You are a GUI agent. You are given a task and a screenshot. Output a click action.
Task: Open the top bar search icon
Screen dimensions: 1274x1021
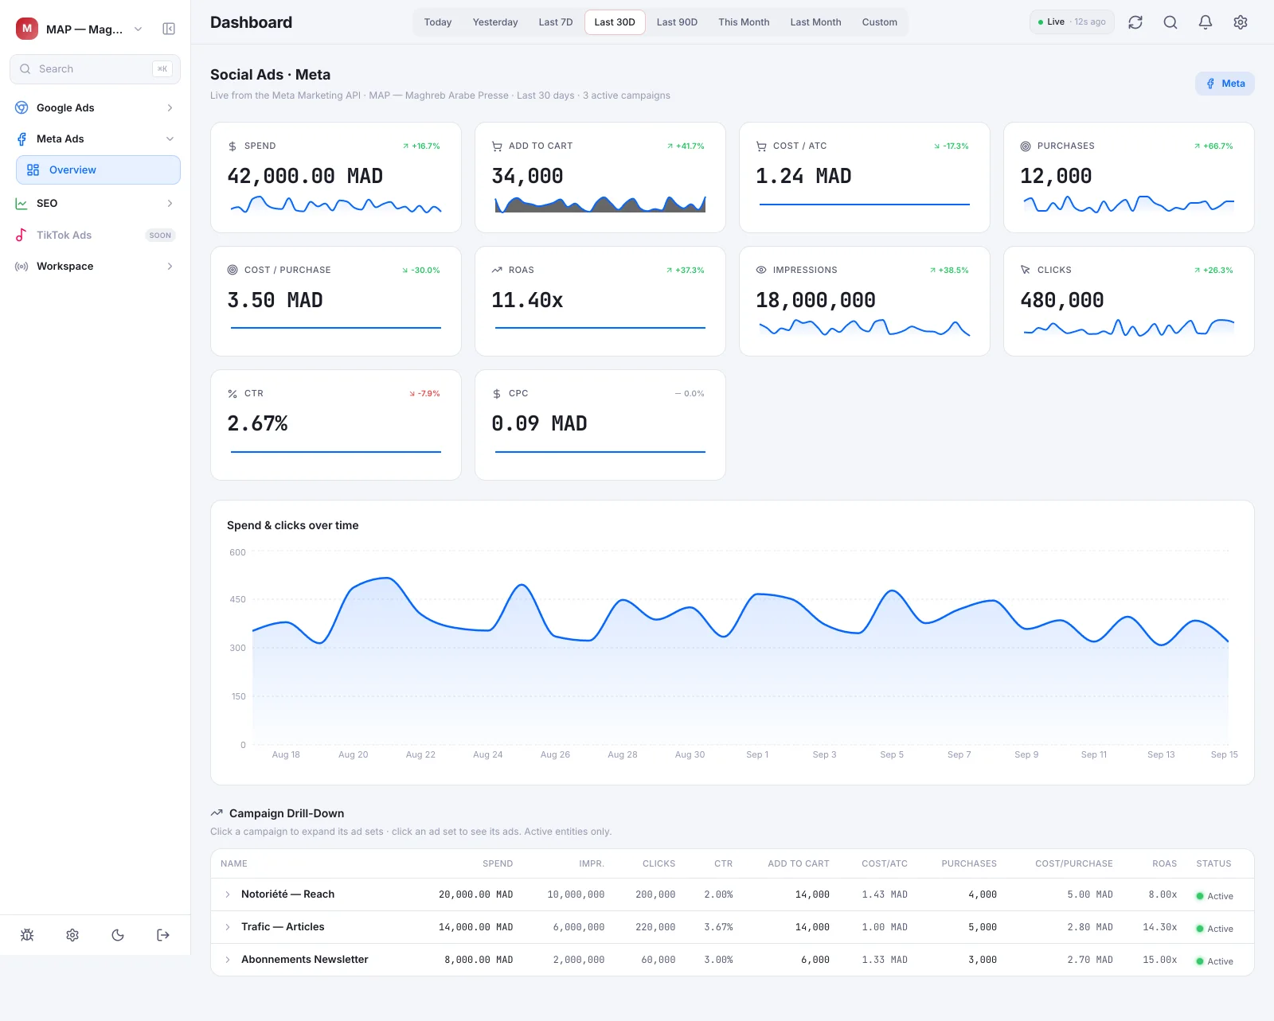[x=1170, y=22]
